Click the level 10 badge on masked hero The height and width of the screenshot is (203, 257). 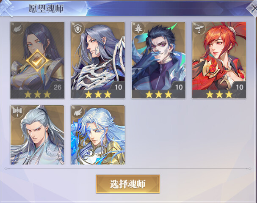(179, 87)
